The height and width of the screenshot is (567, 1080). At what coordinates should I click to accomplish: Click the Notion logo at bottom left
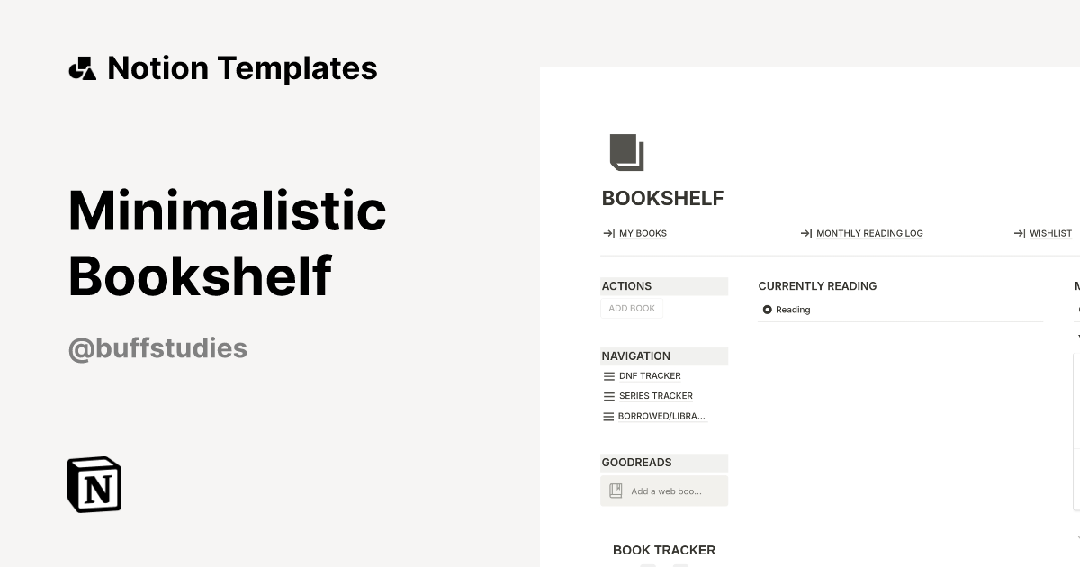(94, 484)
